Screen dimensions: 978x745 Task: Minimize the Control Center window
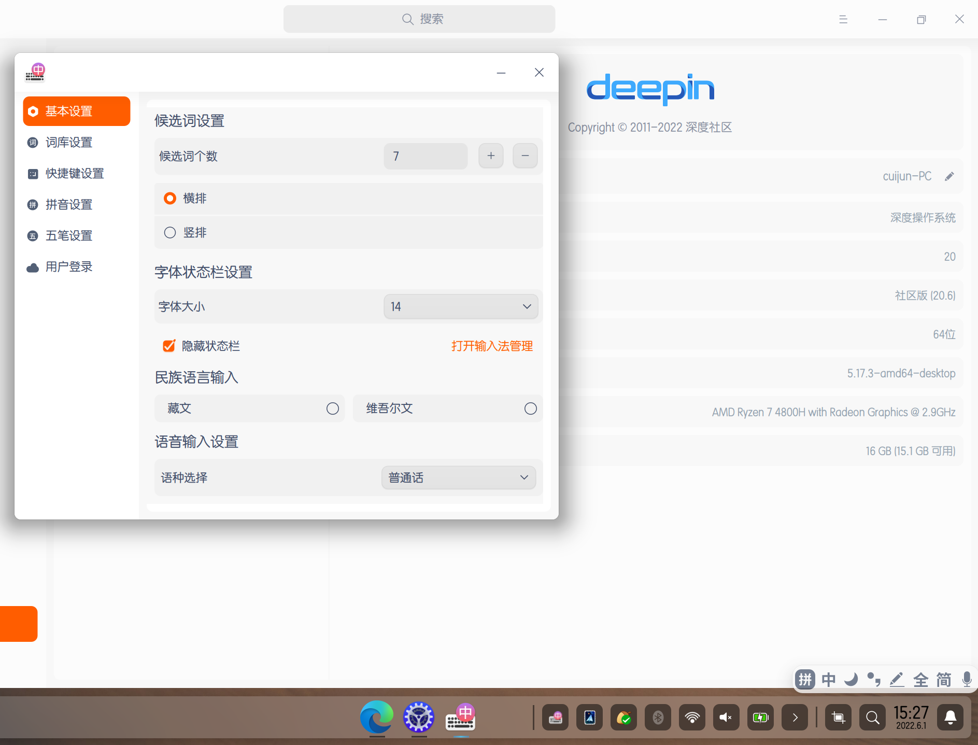(883, 19)
